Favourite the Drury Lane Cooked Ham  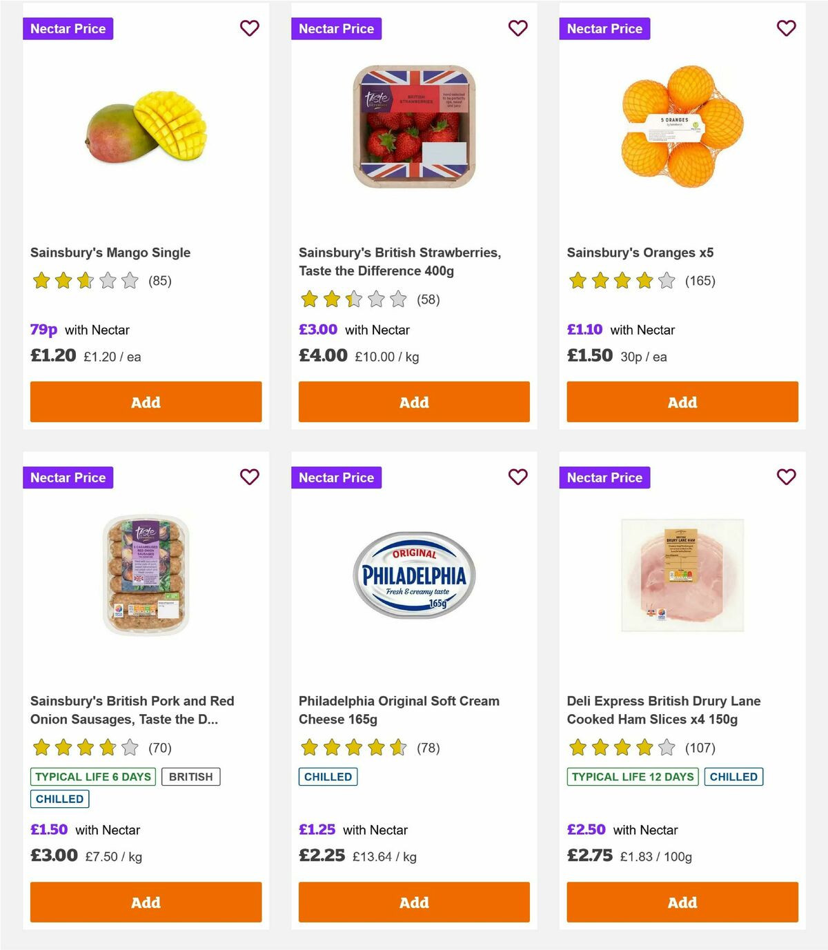pyautogui.click(x=786, y=477)
